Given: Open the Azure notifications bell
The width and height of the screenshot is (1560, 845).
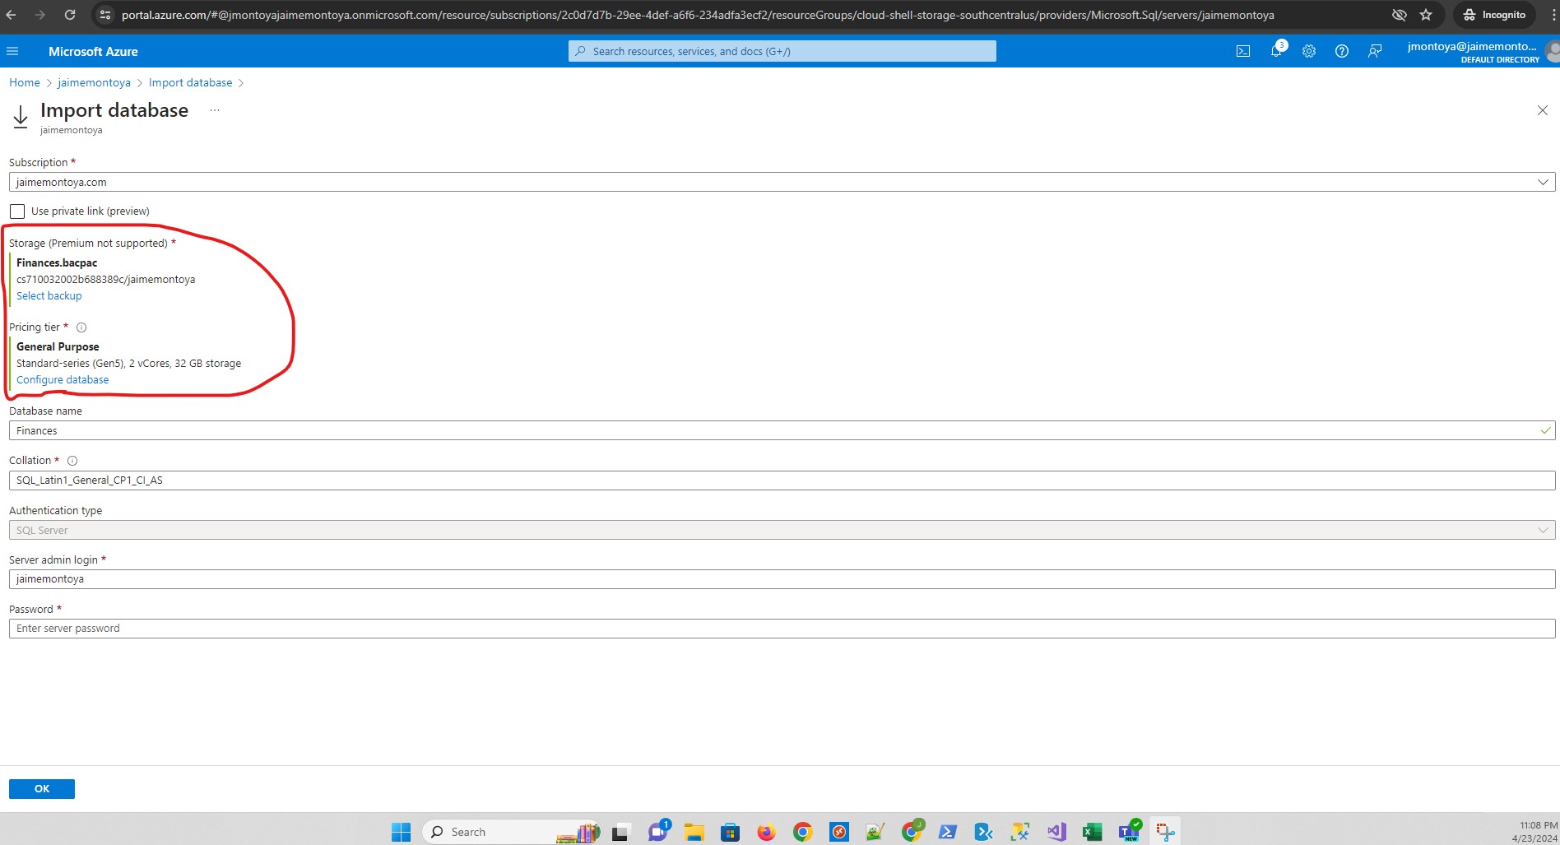Looking at the screenshot, I should 1276,51.
